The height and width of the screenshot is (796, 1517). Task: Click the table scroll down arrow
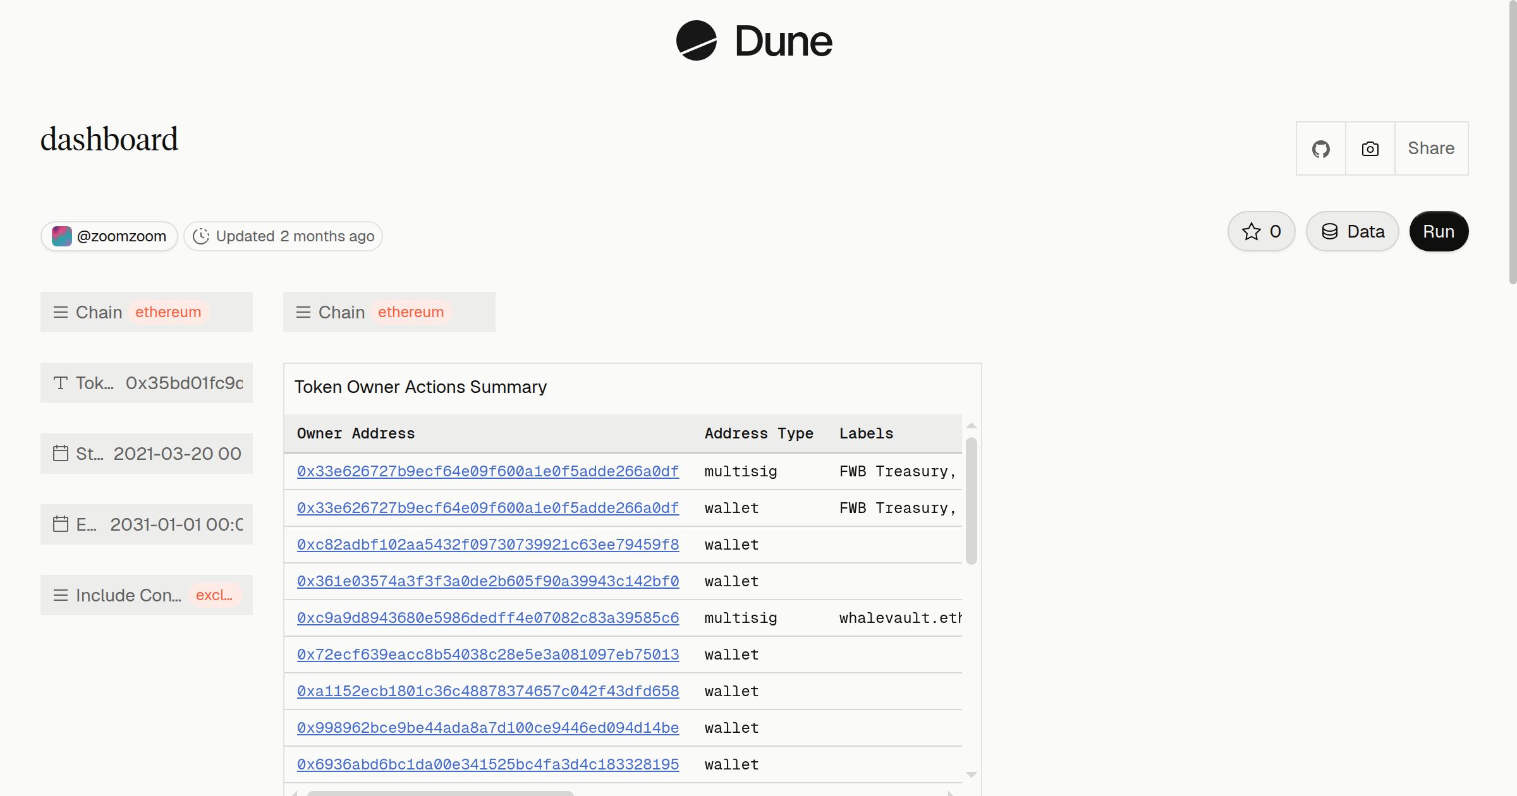[x=972, y=775]
